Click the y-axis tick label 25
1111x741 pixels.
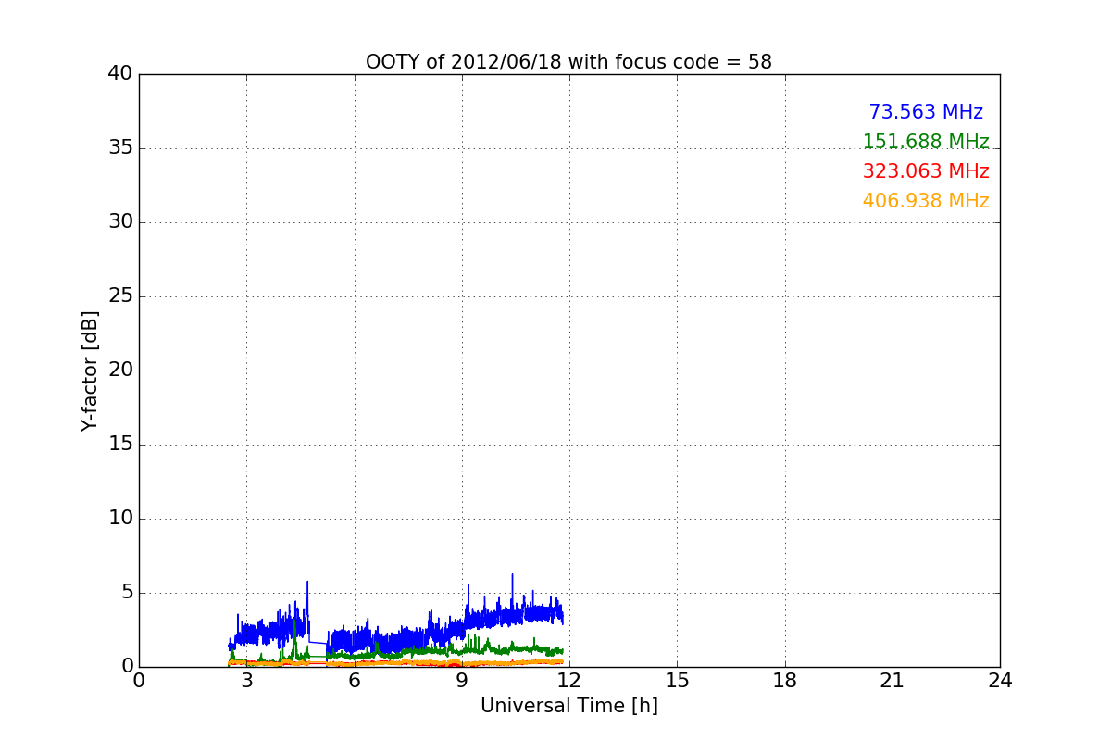point(120,296)
